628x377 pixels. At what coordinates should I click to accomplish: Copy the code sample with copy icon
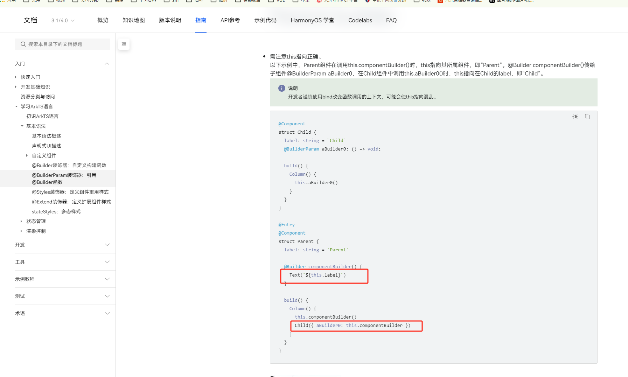pyautogui.click(x=587, y=117)
